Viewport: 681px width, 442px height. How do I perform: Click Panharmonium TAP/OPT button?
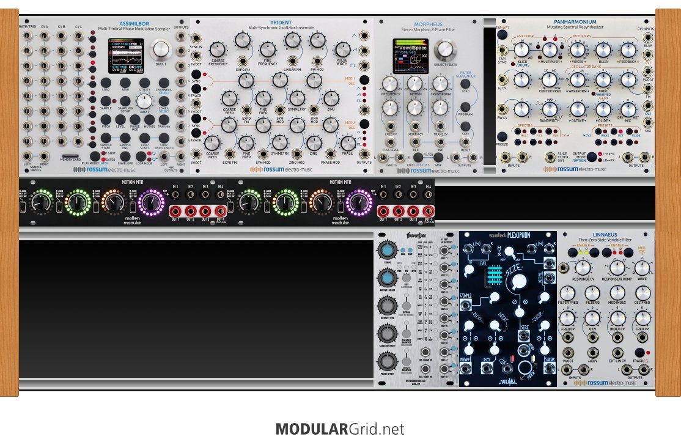[502, 35]
